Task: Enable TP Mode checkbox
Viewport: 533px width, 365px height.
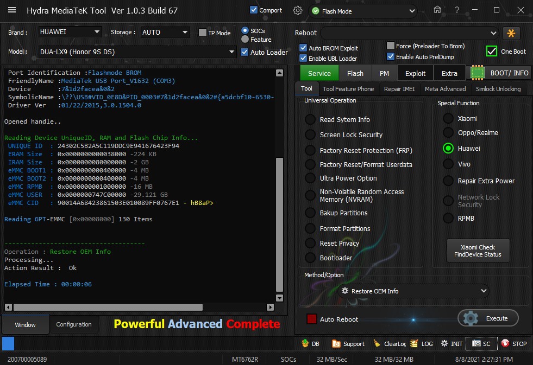Action: (203, 33)
